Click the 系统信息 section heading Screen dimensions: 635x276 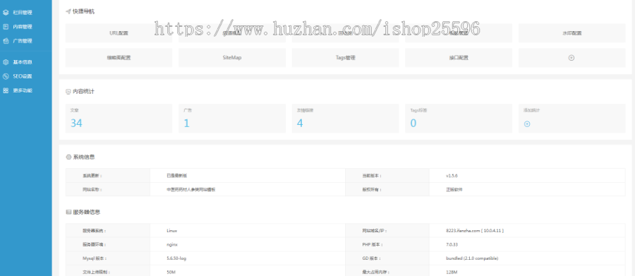(x=84, y=157)
